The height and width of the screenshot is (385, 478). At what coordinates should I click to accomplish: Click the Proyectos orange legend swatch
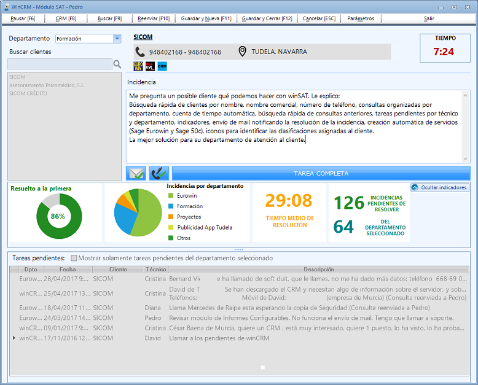click(x=171, y=217)
